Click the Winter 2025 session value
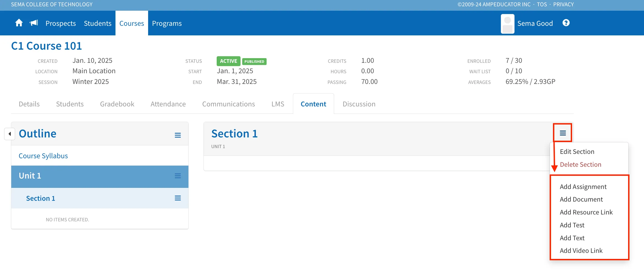Viewport: 644px width, 277px height. [x=91, y=82]
